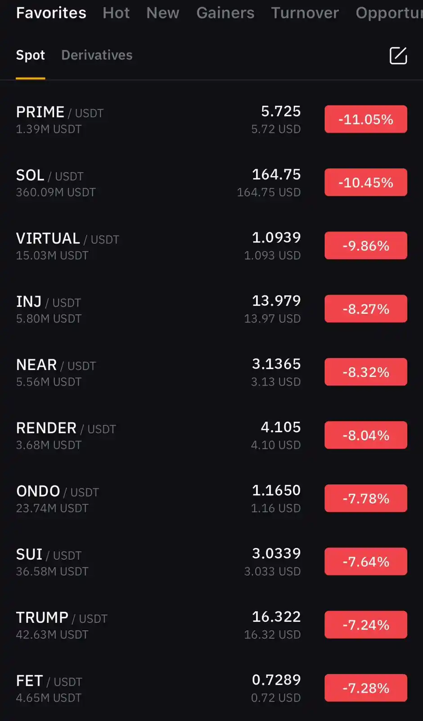
Task: Select the Favorites tab
Action: click(51, 13)
